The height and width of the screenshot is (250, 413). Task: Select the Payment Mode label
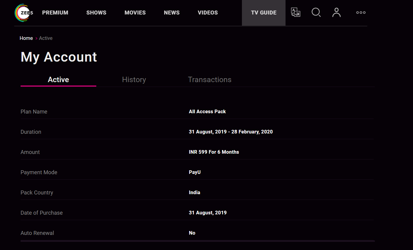pos(39,172)
